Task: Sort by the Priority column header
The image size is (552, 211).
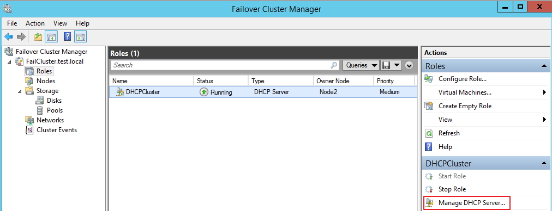Action: tap(394, 81)
